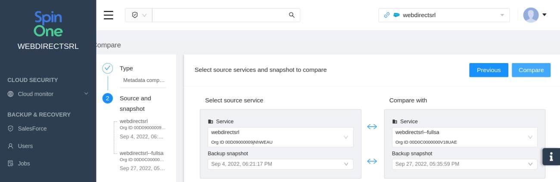Image resolution: width=560 pixels, height=182 pixels.
Task: Open the info help widget
Action: (x=551, y=157)
